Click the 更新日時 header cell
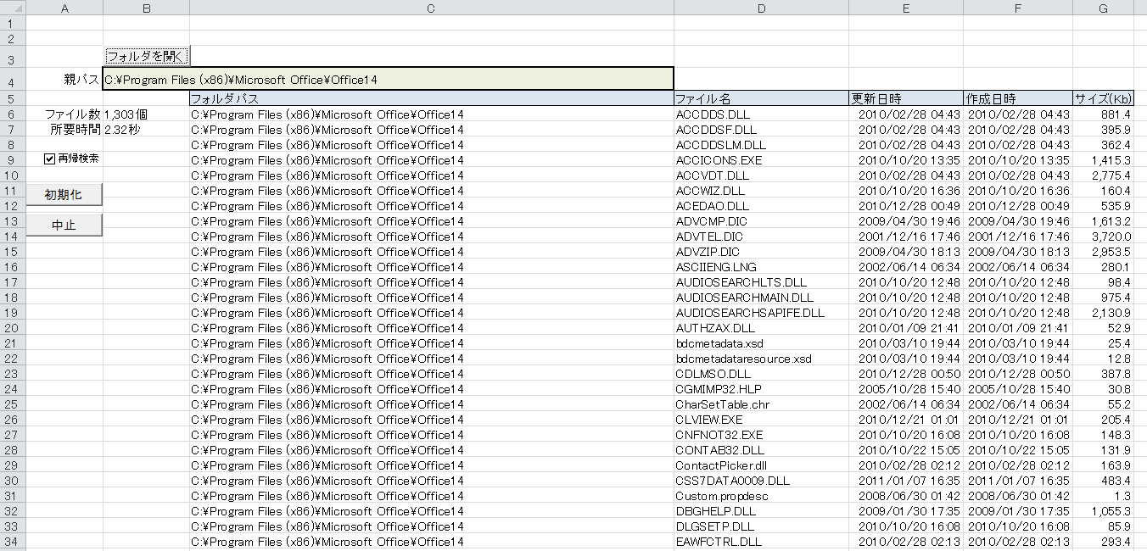Image resolution: width=1147 pixels, height=551 pixels. coord(906,98)
